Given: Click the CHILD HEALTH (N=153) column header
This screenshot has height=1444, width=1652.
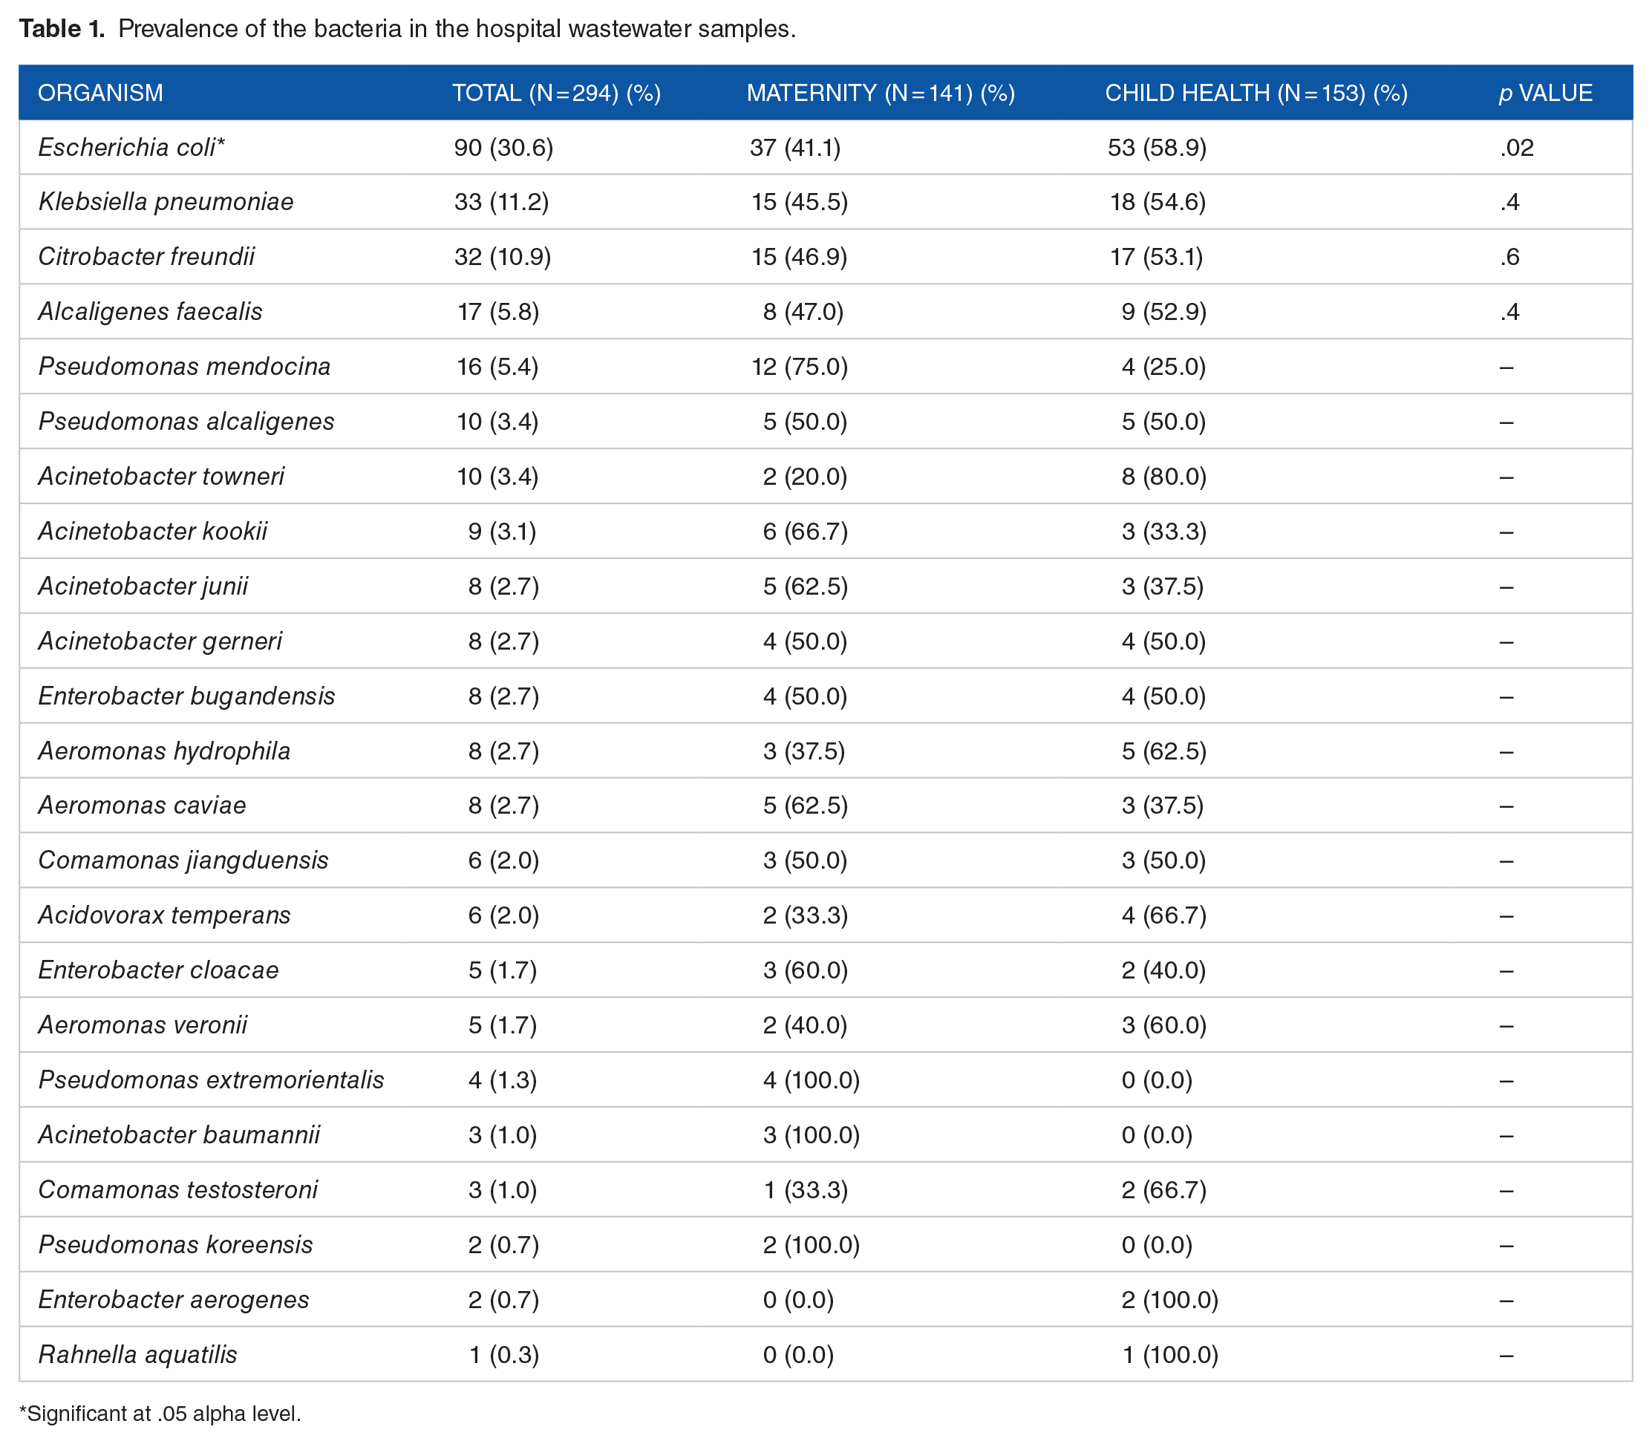Looking at the screenshot, I should 1256,93.
